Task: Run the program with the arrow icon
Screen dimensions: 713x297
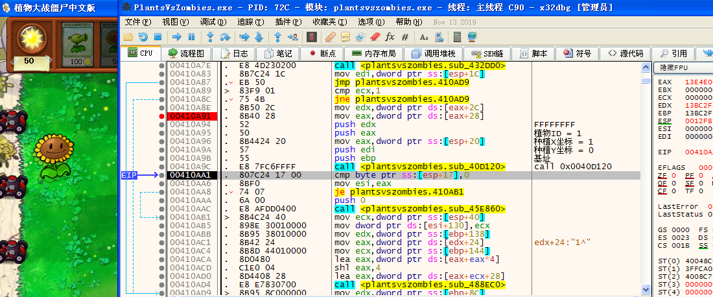Action: point(177,37)
